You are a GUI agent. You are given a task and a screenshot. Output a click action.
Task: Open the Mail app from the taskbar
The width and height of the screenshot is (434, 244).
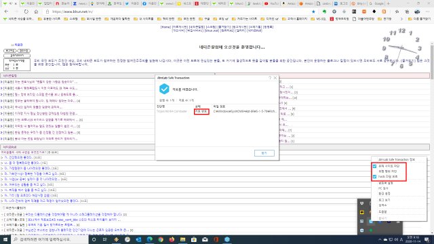point(205,239)
